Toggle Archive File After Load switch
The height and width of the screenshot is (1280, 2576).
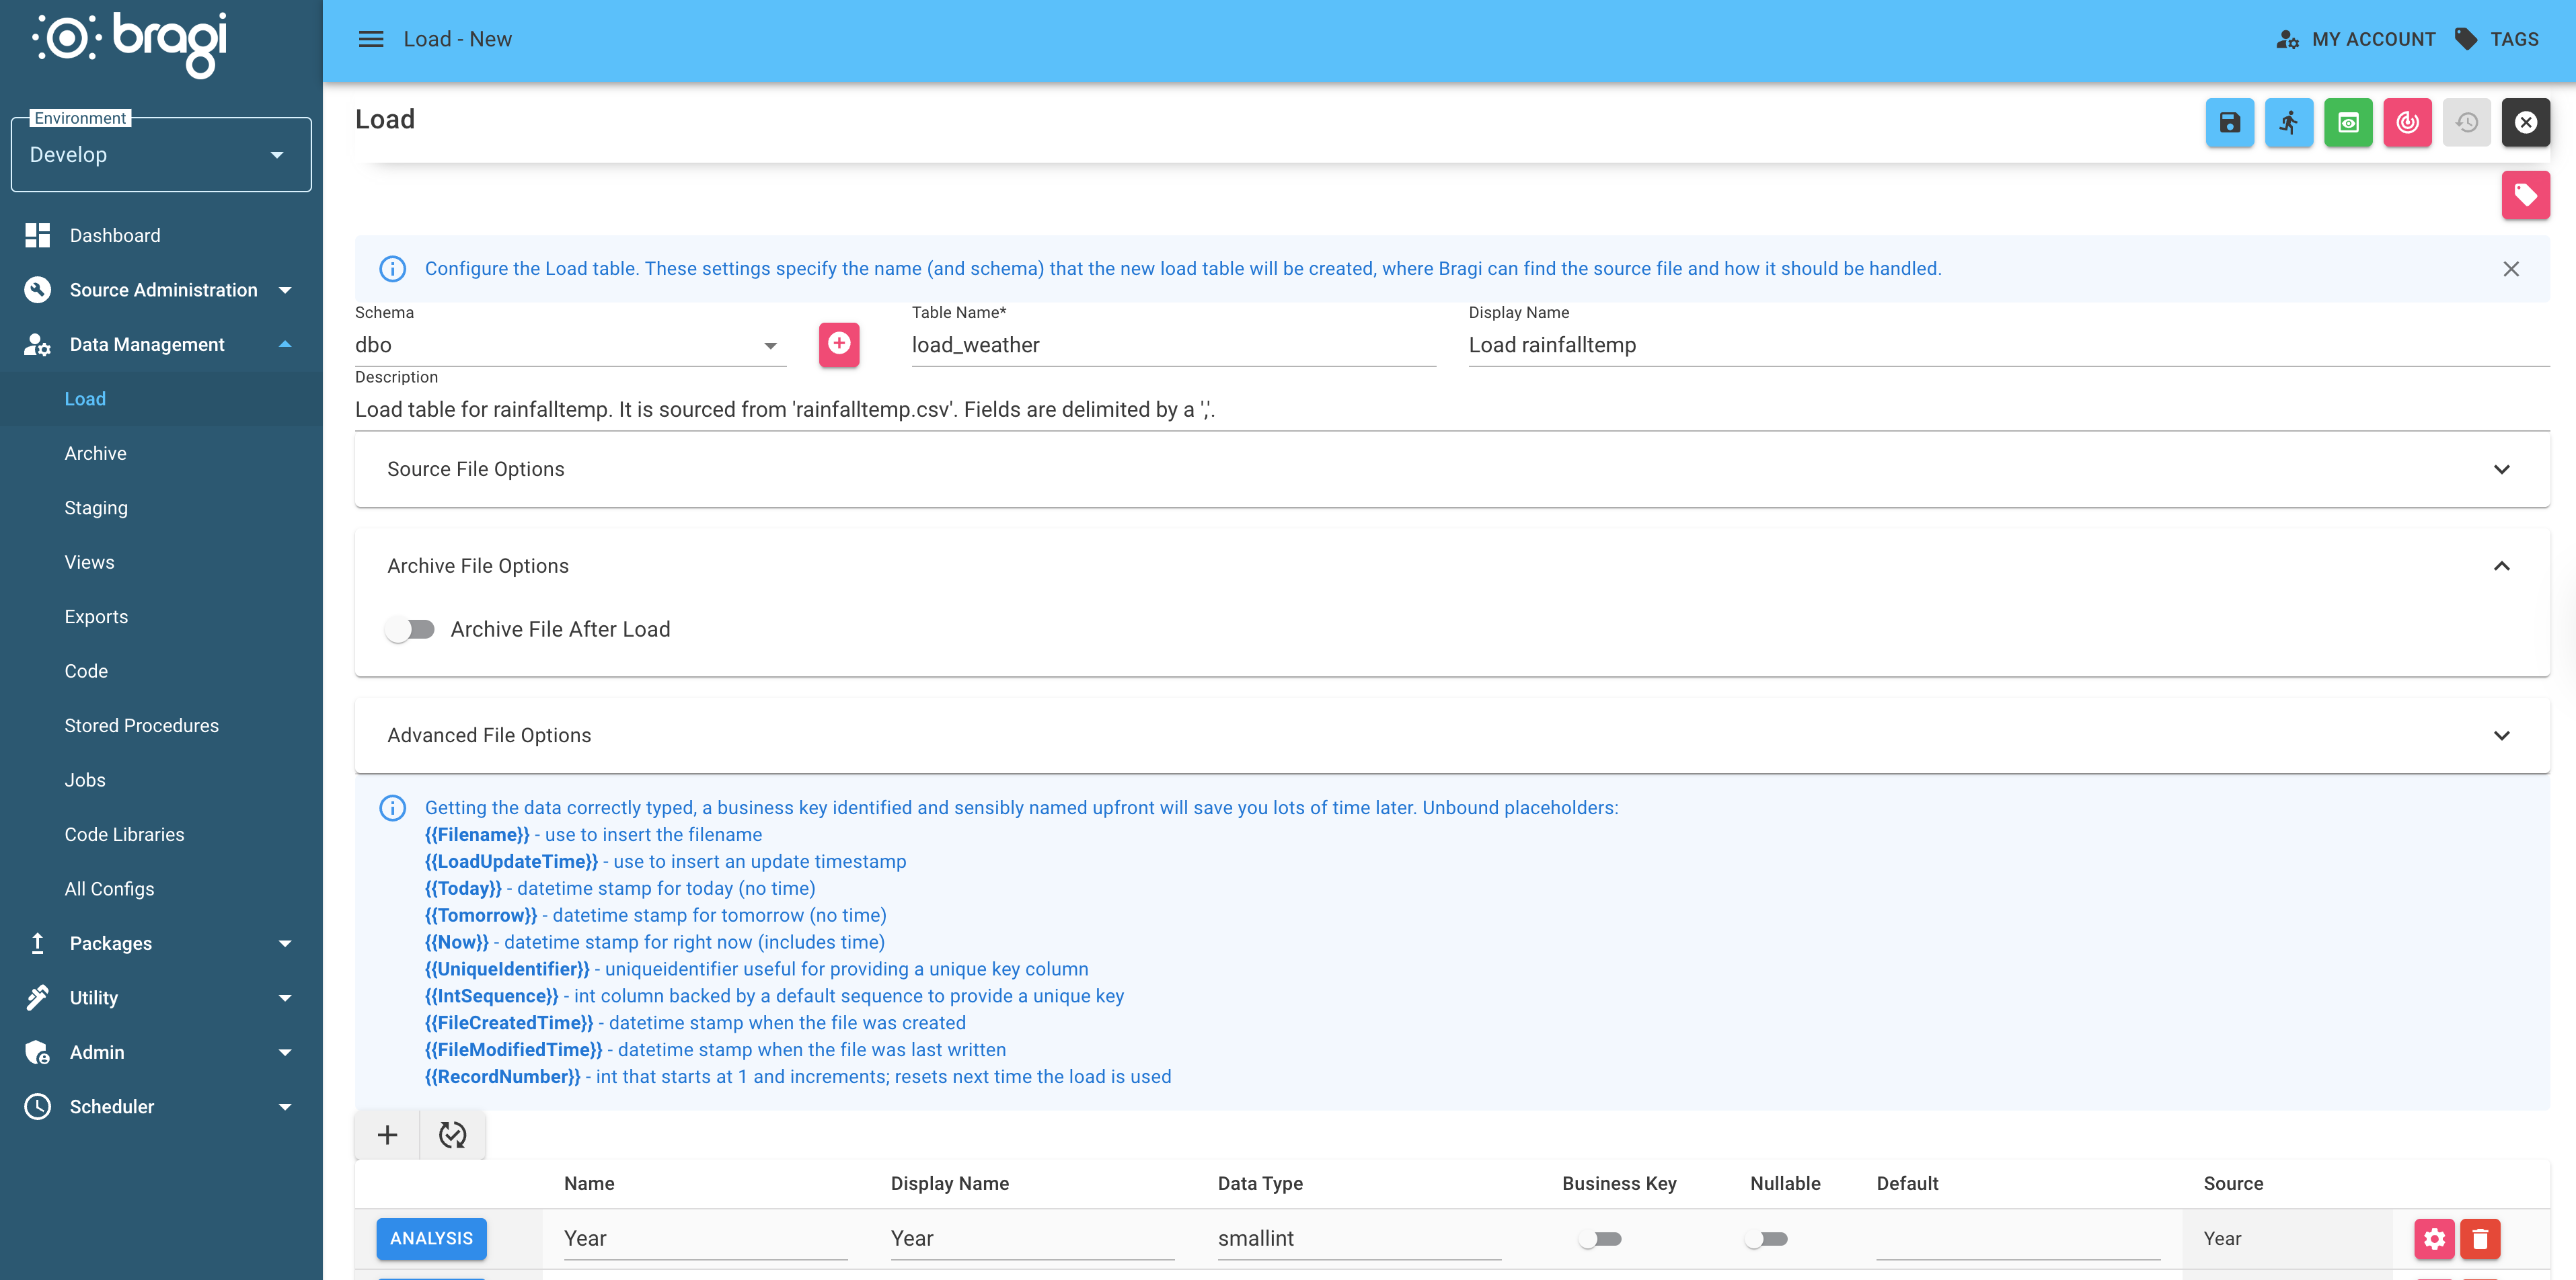[410, 629]
